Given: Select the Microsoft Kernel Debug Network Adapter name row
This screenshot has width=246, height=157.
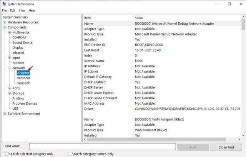Looking at the screenshot, I should click(x=162, y=23).
